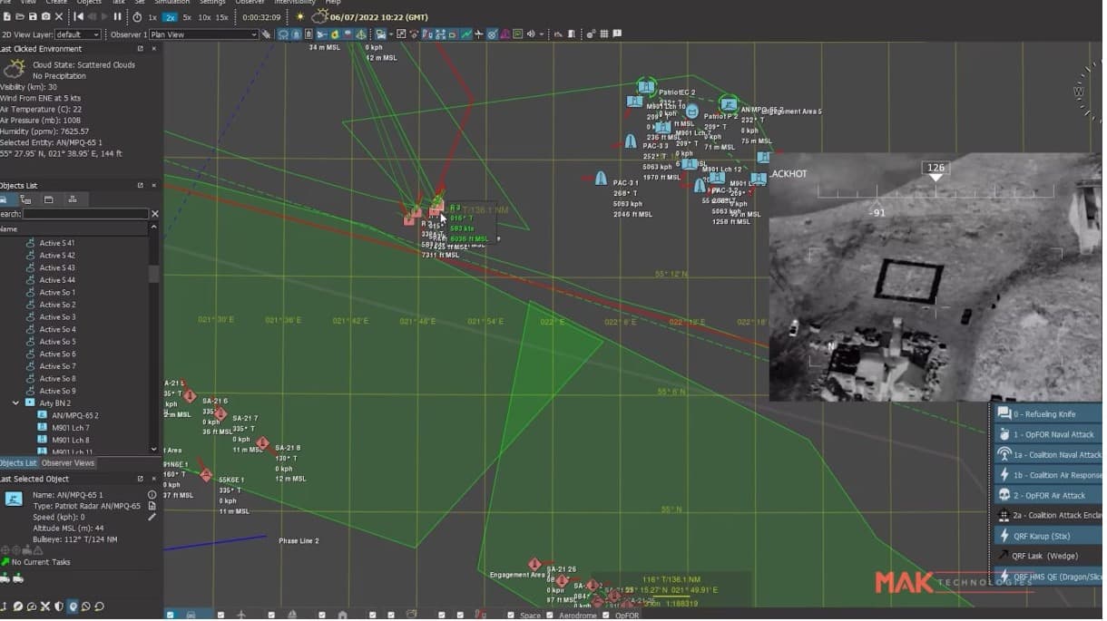Select Active So 9 in objects list
This screenshot has width=1107, height=621.
56,391
